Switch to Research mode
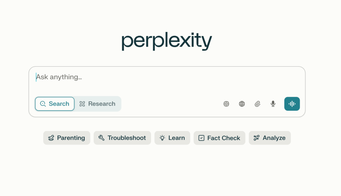341x196 pixels. click(x=98, y=104)
